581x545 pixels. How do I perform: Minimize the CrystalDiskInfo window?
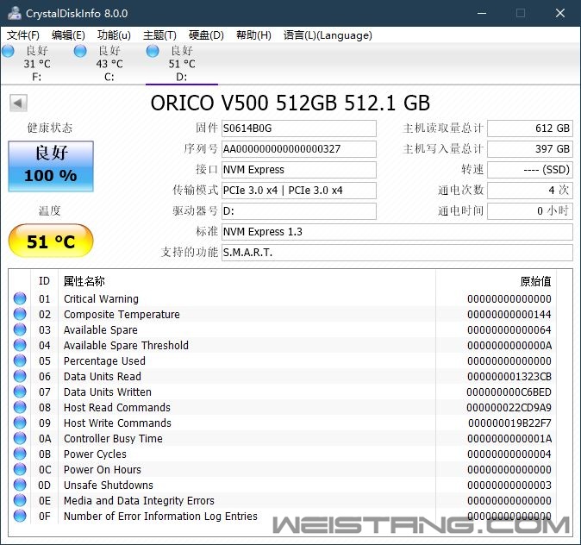click(x=482, y=13)
